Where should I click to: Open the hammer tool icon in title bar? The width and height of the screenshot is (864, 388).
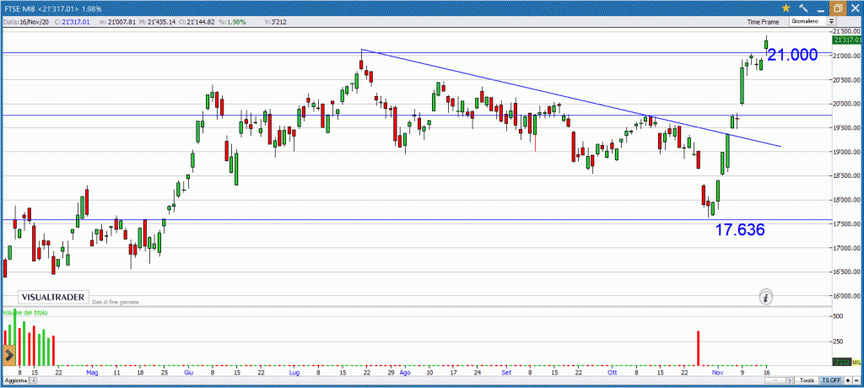point(803,8)
